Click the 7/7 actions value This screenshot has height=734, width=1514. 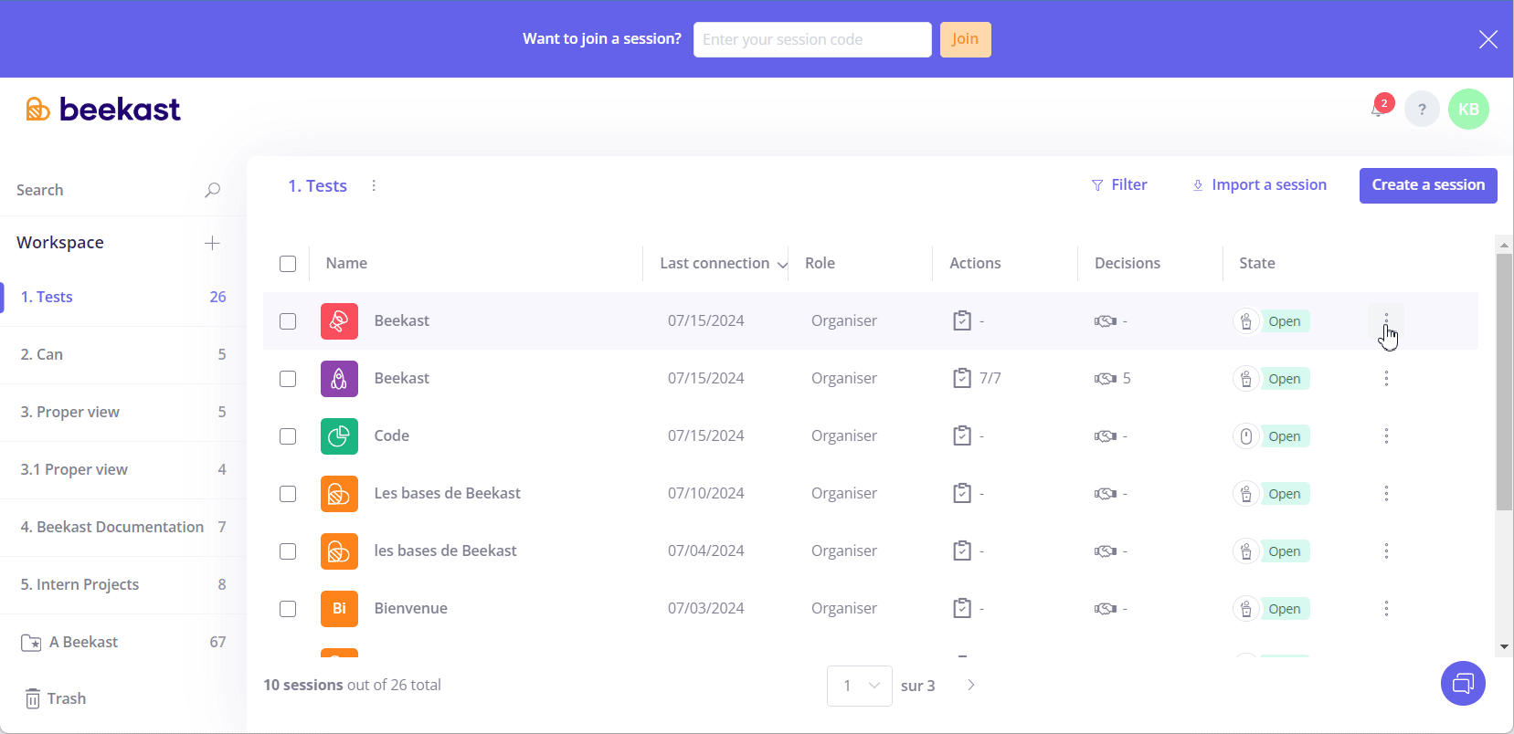990,379
